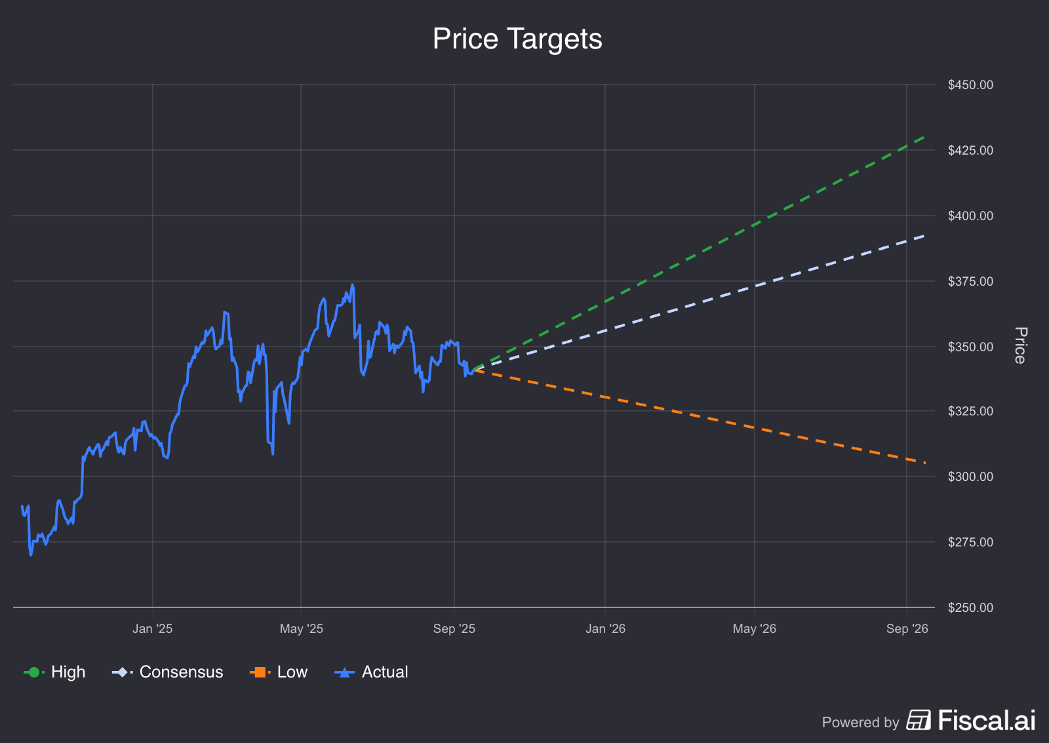The width and height of the screenshot is (1049, 743).
Task: Click the green circle High legend marker
Action: point(33,672)
